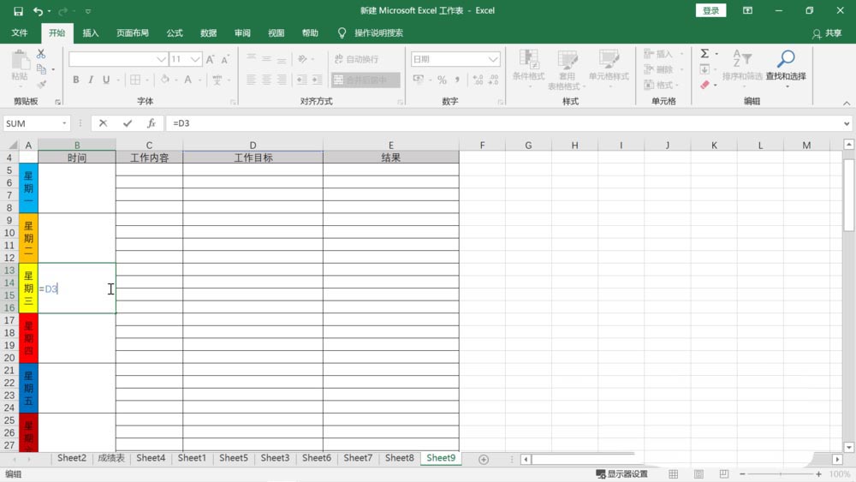
Task: Click the Percent Style icon
Action: [443, 80]
